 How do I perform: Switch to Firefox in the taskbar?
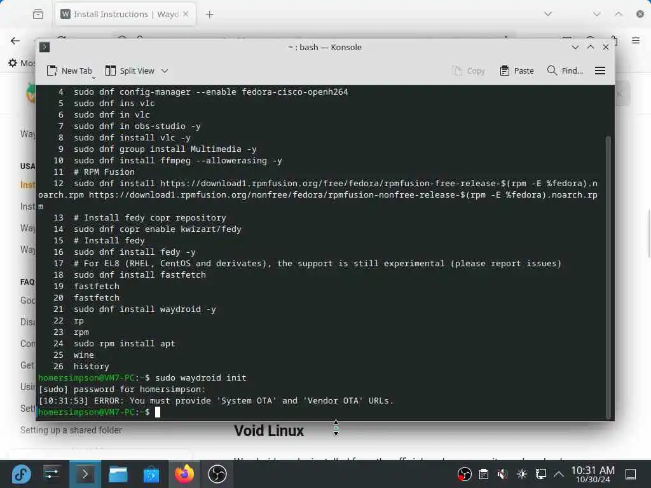click(x=184, y=474)
